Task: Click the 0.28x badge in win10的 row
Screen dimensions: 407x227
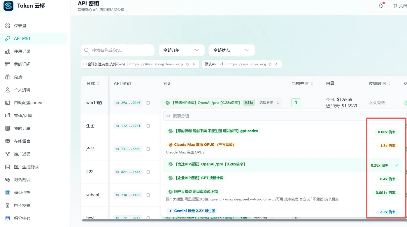Action: 249,103
